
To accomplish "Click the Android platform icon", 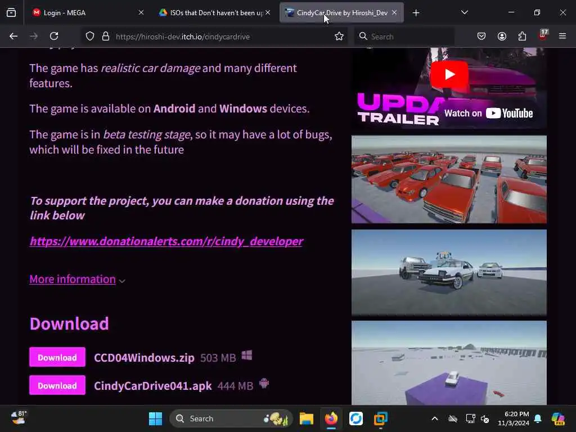I will point(264,384).
